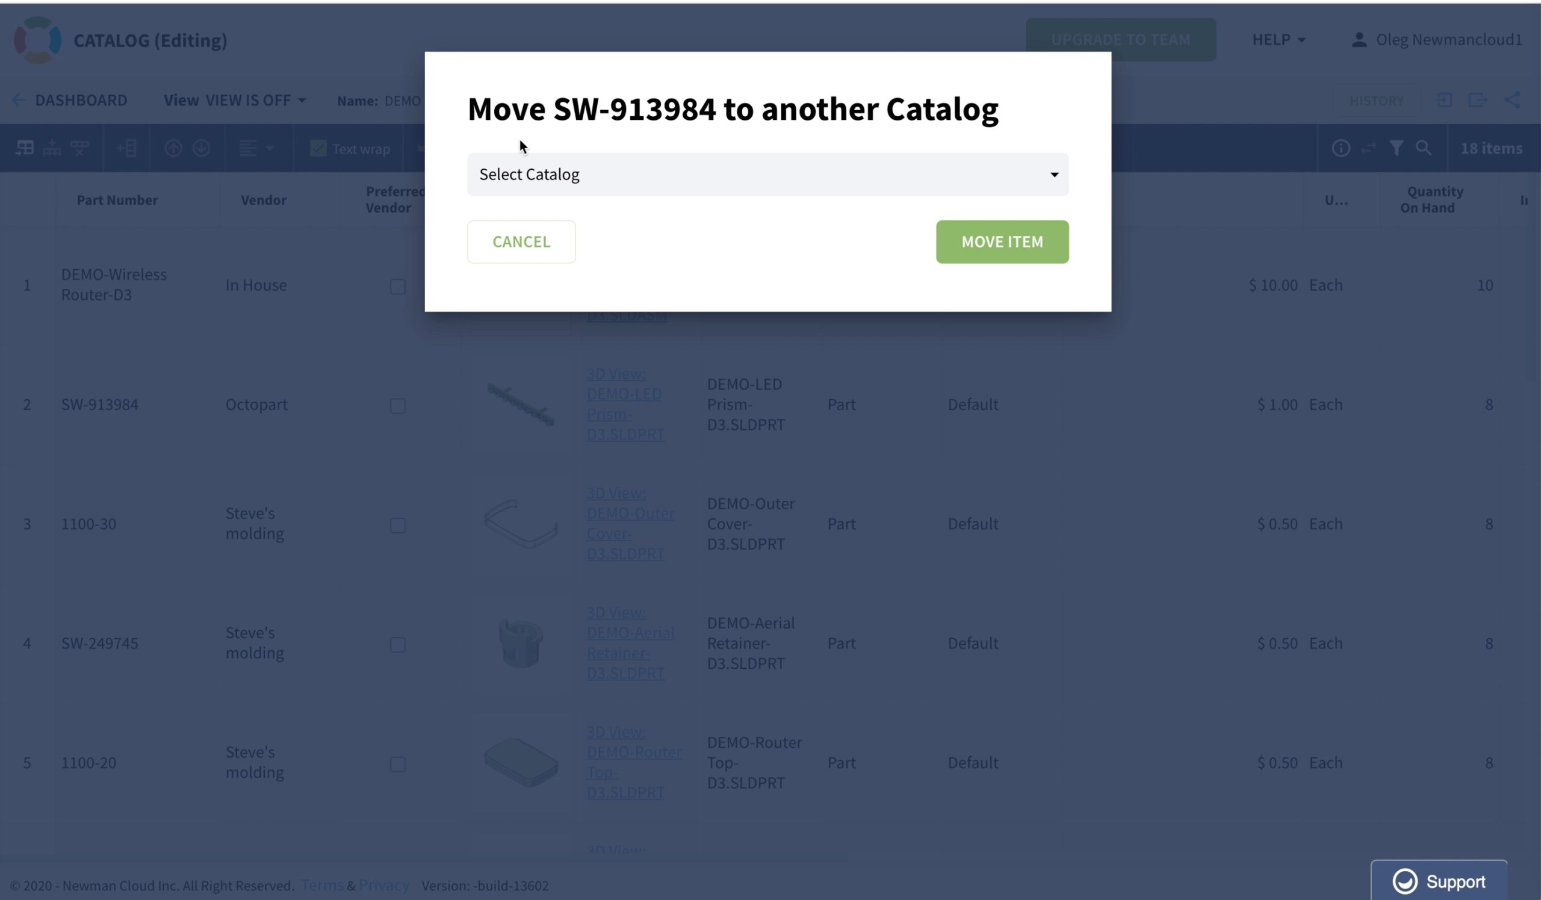The width and height of the screenshot is (1541, 900).
Task: Click the text wrap toggle icon
Action: [x=318, y=148]
